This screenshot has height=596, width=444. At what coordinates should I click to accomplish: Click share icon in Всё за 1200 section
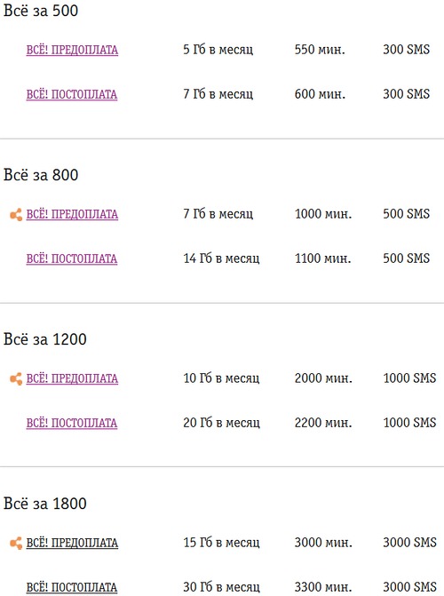[16, 379]
